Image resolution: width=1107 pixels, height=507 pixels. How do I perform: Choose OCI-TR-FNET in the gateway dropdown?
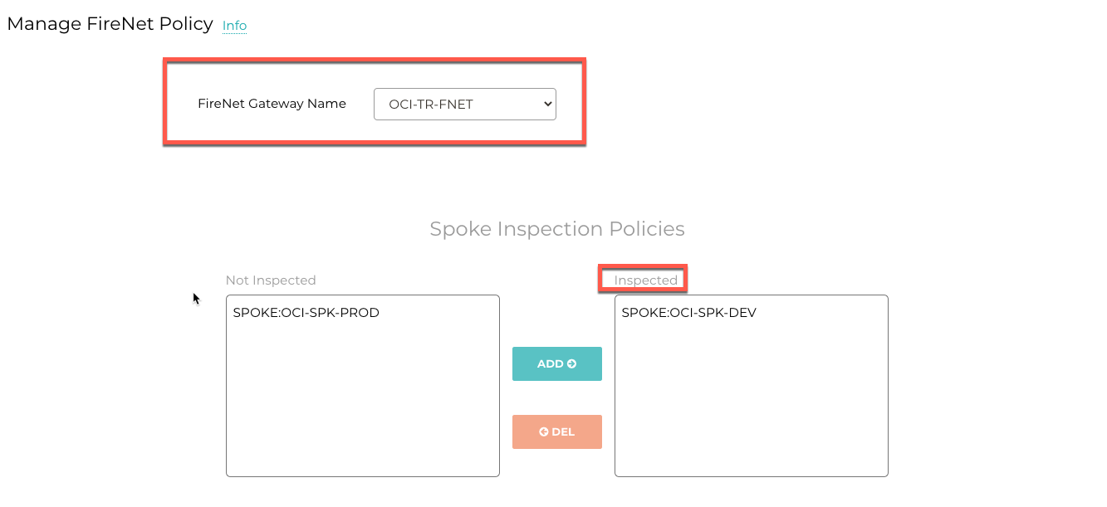point(464,104)
